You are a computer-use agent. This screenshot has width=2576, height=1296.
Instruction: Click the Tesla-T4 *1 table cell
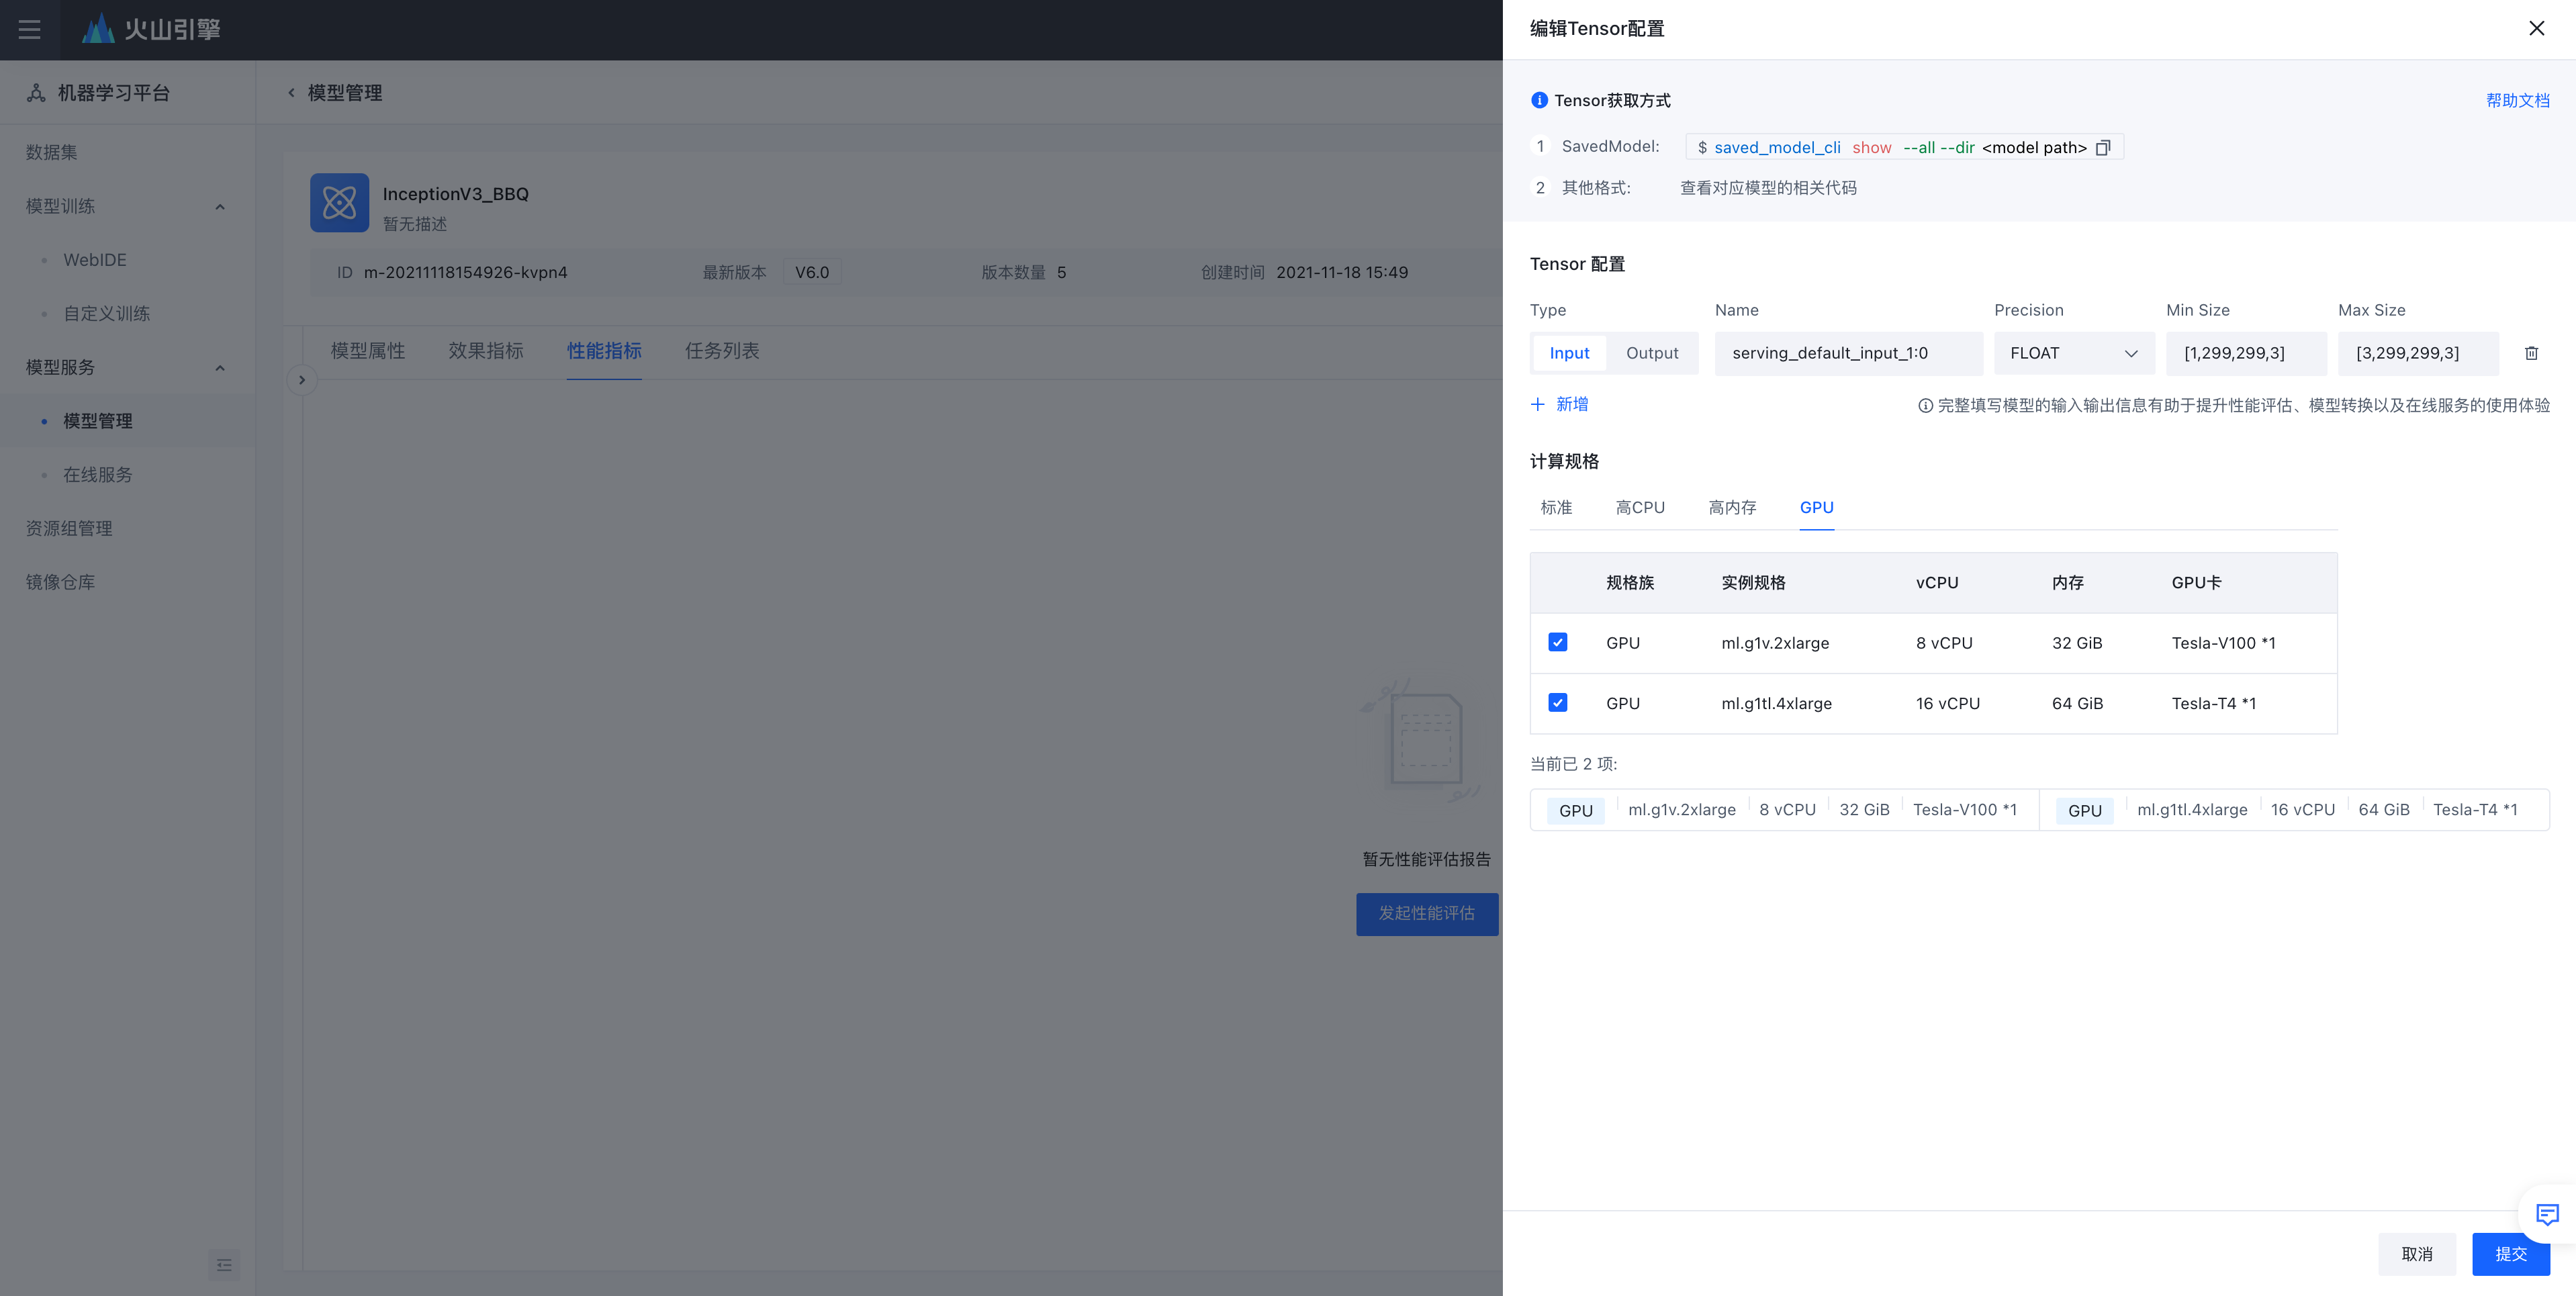[2213, 704]
